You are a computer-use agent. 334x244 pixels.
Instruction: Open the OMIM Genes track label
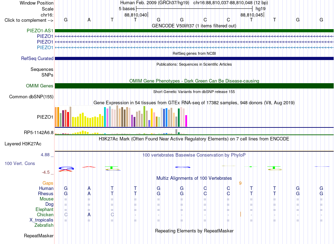[x=40, y=86]
